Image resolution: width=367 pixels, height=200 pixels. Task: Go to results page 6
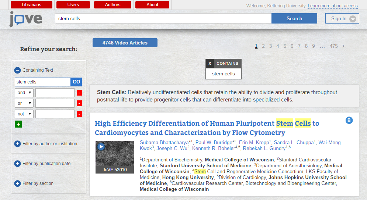click(x=292, y=46)
